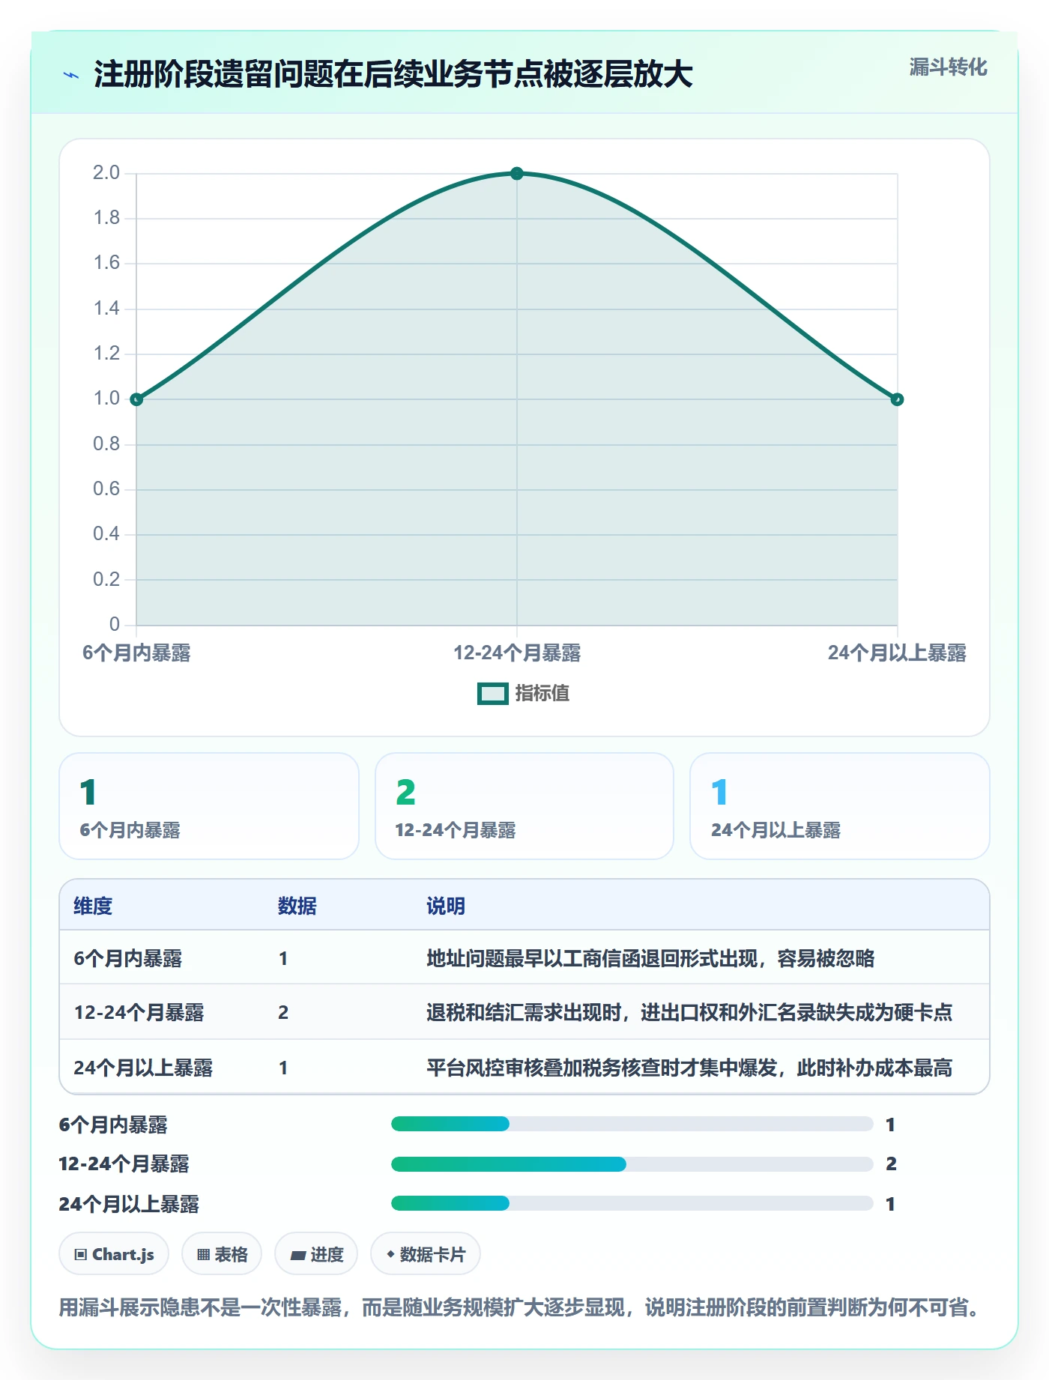Click the description starting with 平台风控审核
Image resolution: width=1049 pixels, height=1380 pixels.
(x=689, y=1068)
